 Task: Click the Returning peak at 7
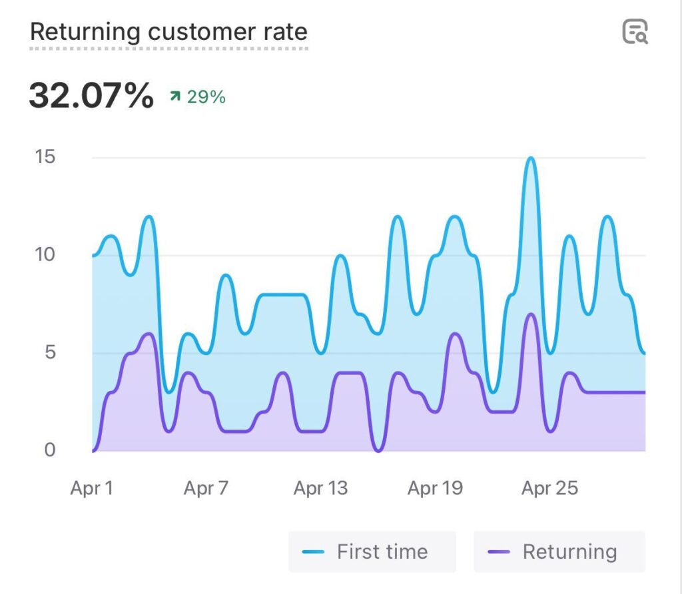click(x=530, y=315)
